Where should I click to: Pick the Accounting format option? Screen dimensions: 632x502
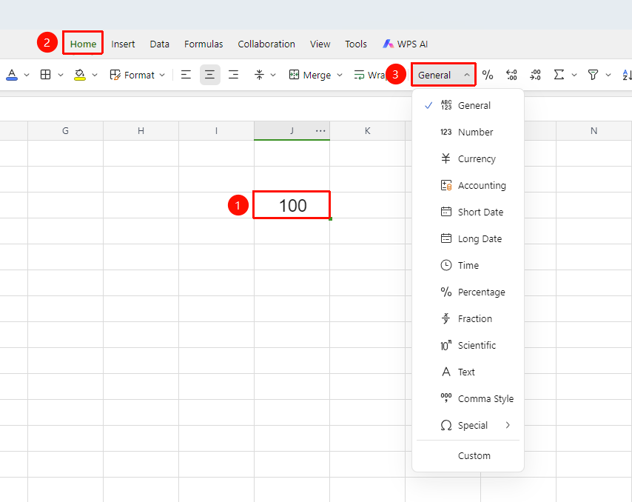pos(468,186)
